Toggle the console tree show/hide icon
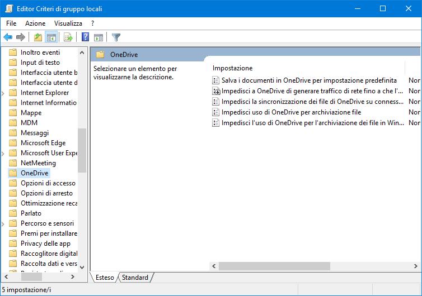This screenshot has height=296, width=422. [51, 37]
